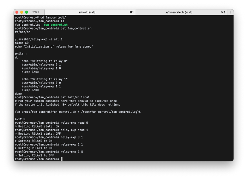Click the 'Initialization of relays for fans done.' echo line
Viewport: 247px width, 179px height.
pyautogui.click(x=54, y=47)
